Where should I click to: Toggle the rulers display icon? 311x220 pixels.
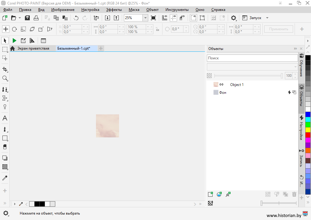click(165, 18)
